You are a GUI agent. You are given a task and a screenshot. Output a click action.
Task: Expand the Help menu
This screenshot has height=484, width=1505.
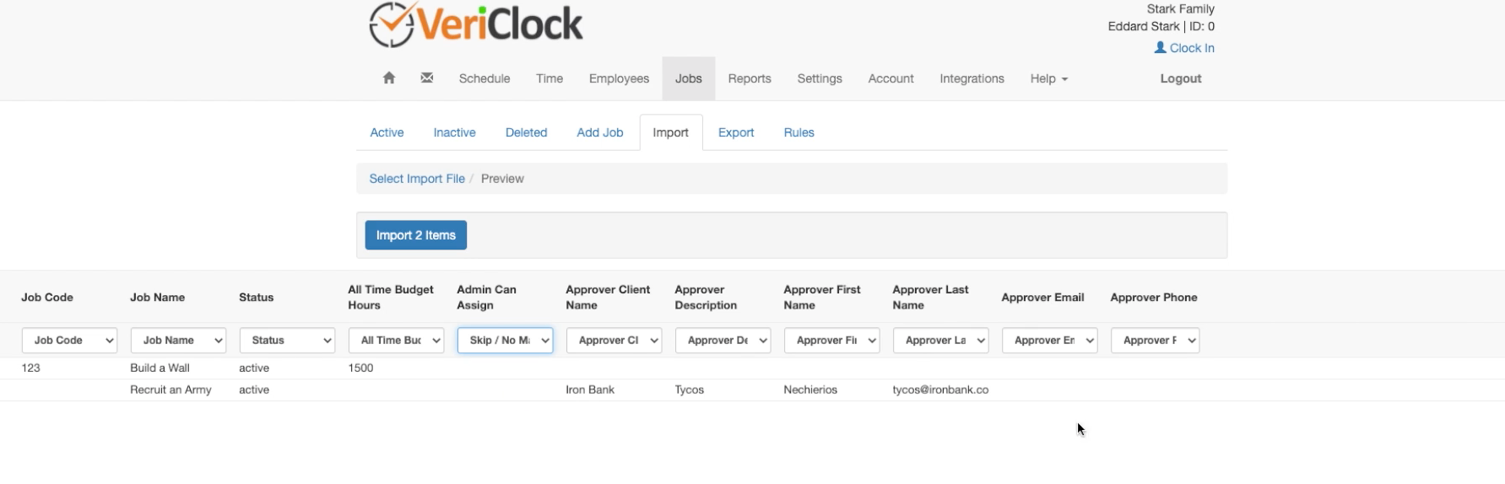(1048, 78)
